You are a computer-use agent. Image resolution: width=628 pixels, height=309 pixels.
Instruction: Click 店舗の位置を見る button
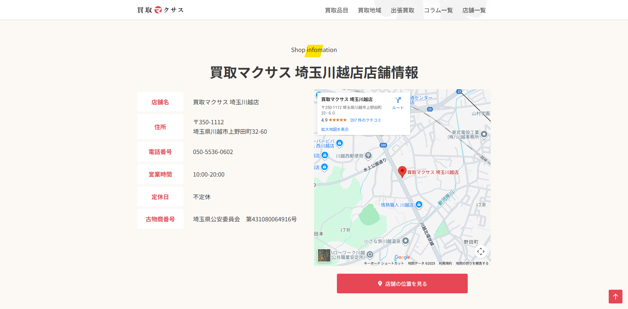[x=402, y=283]
